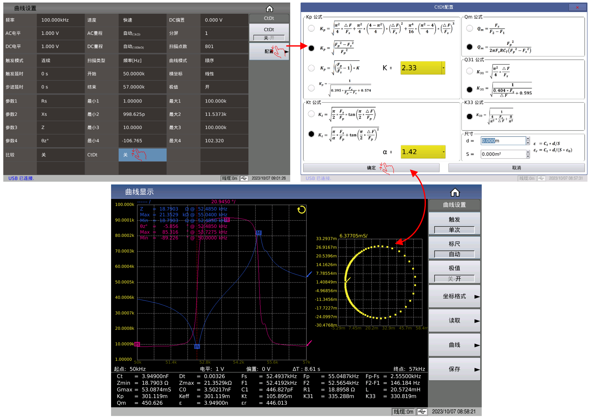Click USB icon in curve settings status bar

pyautogui.click(x=244, y=178)
